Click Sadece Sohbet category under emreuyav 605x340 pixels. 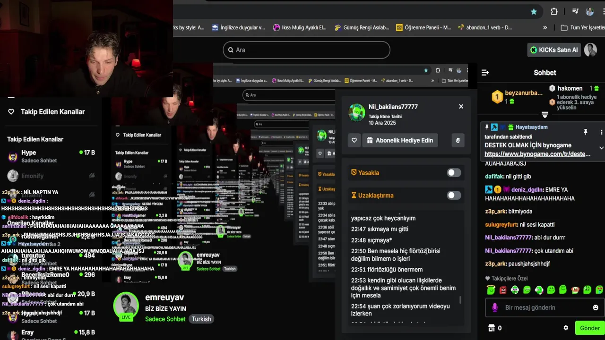click(165, 319)
